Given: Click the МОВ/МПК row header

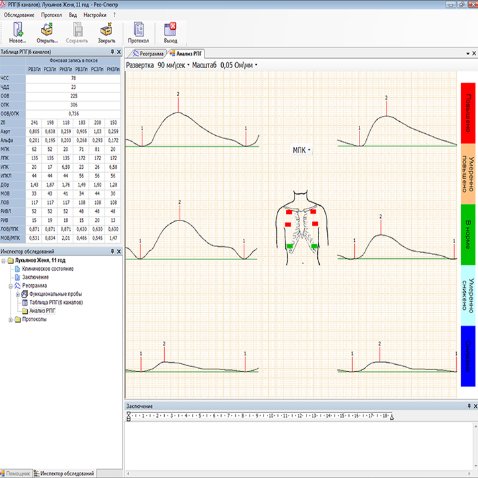Looking at the screenshot, I should (x=13, y=238).
